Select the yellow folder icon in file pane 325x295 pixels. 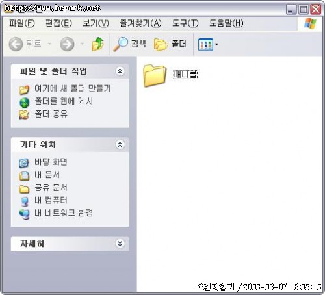pyautogui.click(x=155, y=75)
